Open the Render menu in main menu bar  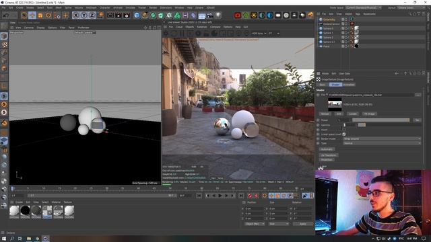click(153, 7)
